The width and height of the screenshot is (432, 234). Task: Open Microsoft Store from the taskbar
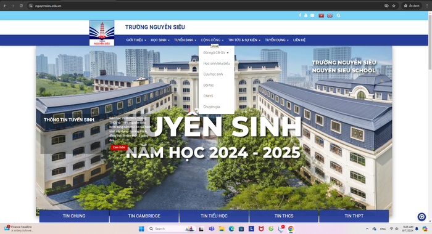[x=241, y=229]
